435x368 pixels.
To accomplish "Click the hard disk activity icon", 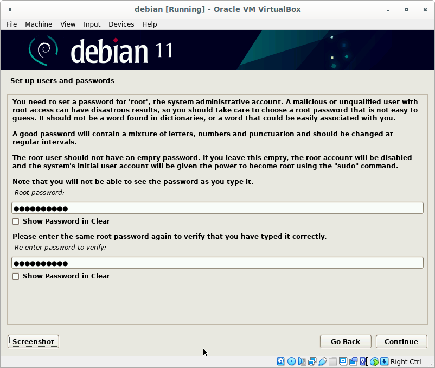I will click(x=281, y=361).
